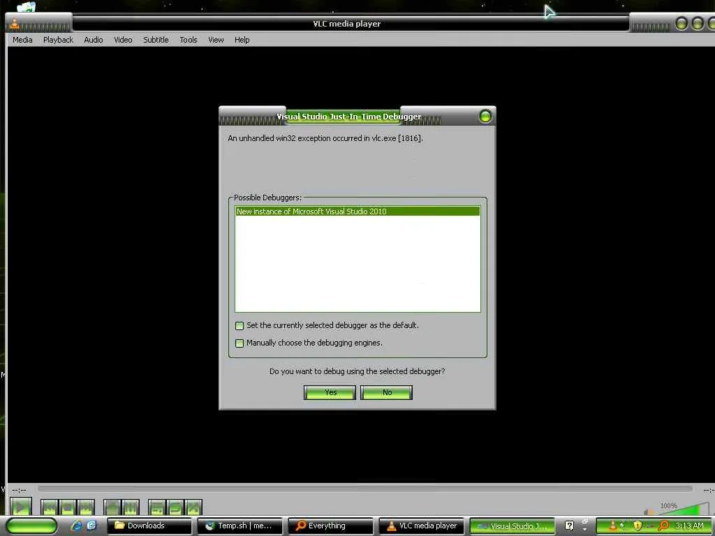
Task: Toggle VLC fullscreen video button
Action: coord(112,507)
